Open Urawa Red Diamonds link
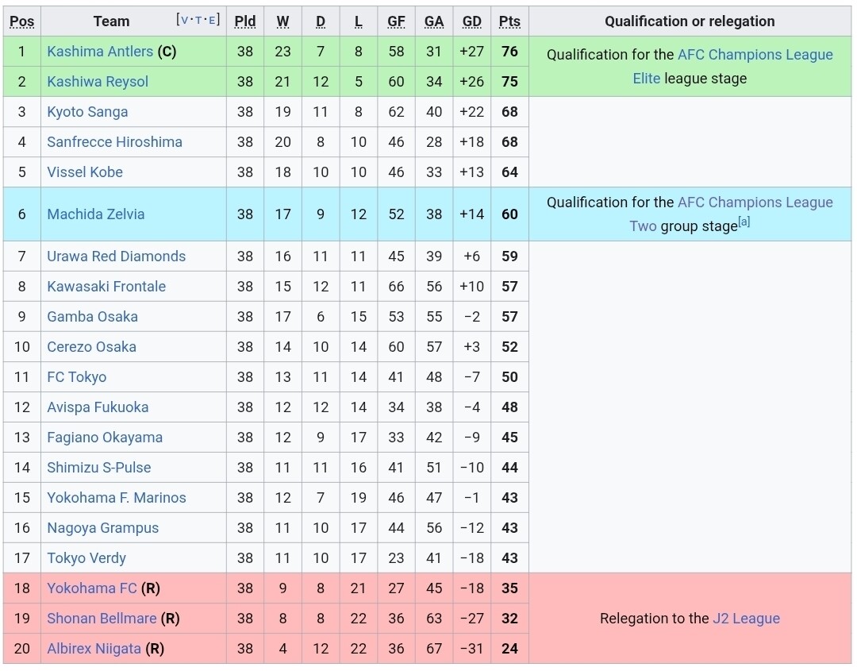 pyautogui.click(x=116, y=256)
